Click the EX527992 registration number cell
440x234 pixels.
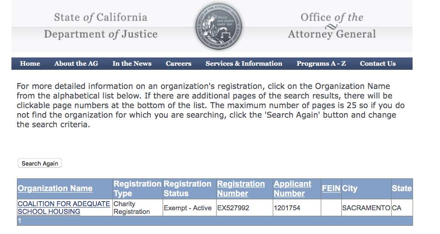point(233,208)
